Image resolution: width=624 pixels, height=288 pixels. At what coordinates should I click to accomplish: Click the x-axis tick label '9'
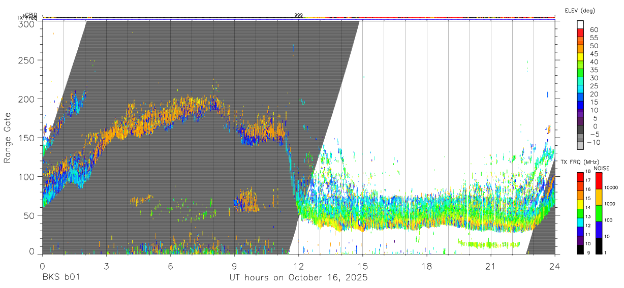(x=234, y=266)
